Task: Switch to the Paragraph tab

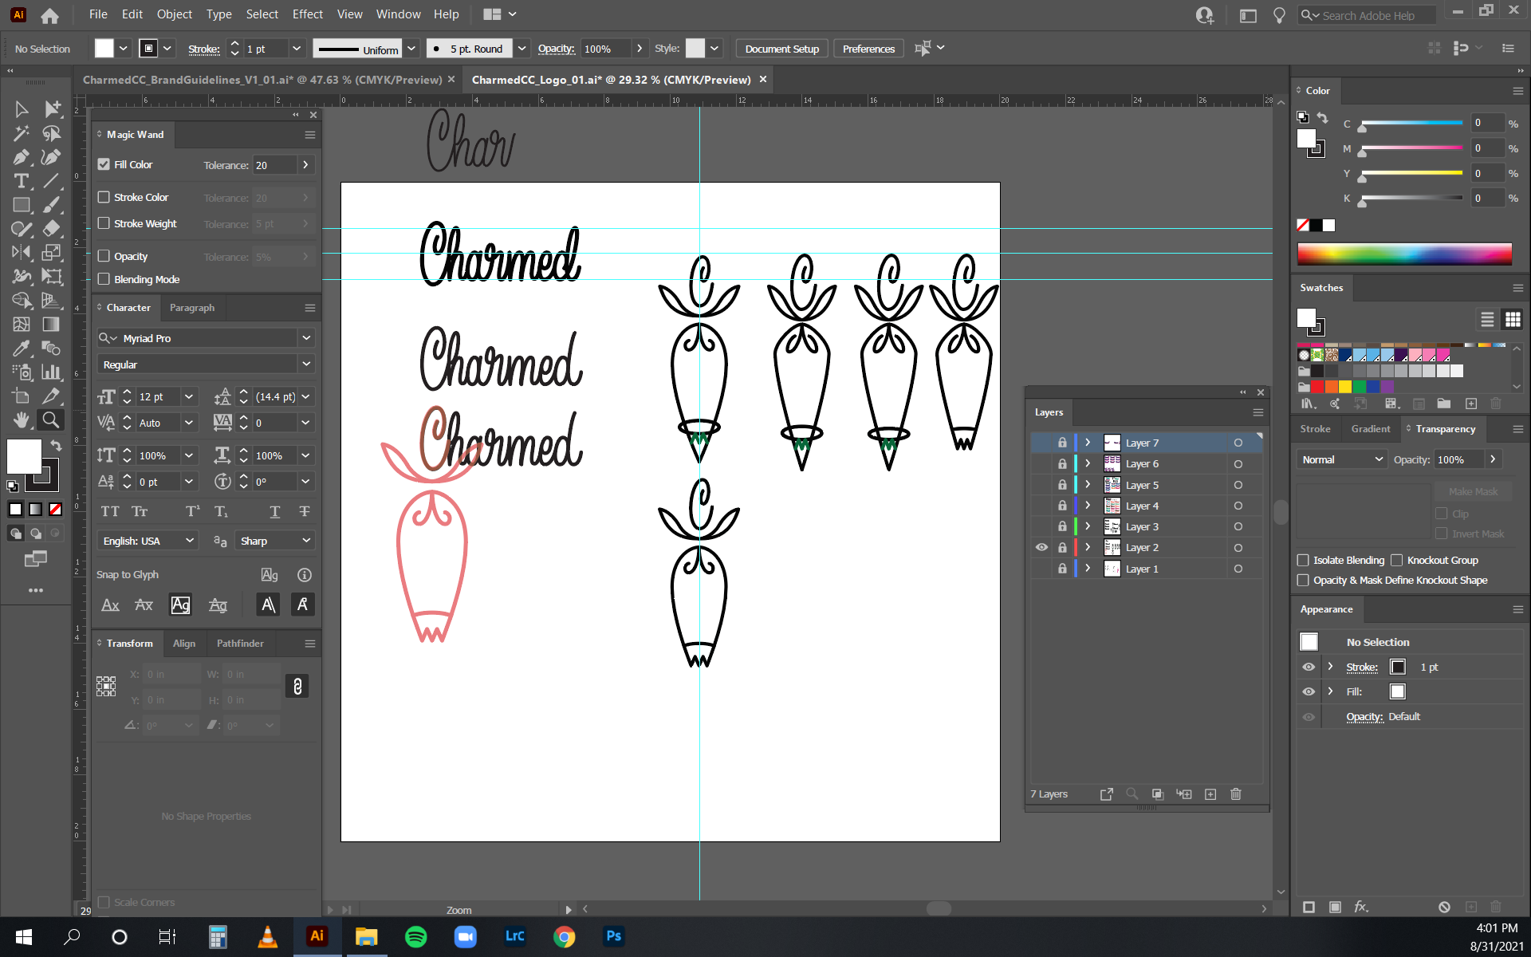Action: tap(192, 308)
